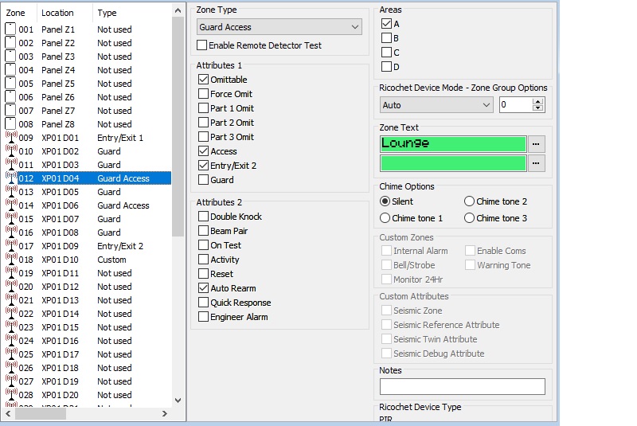
Task: Click the second zone text ellipsis button
Action: tap(537, 163)
